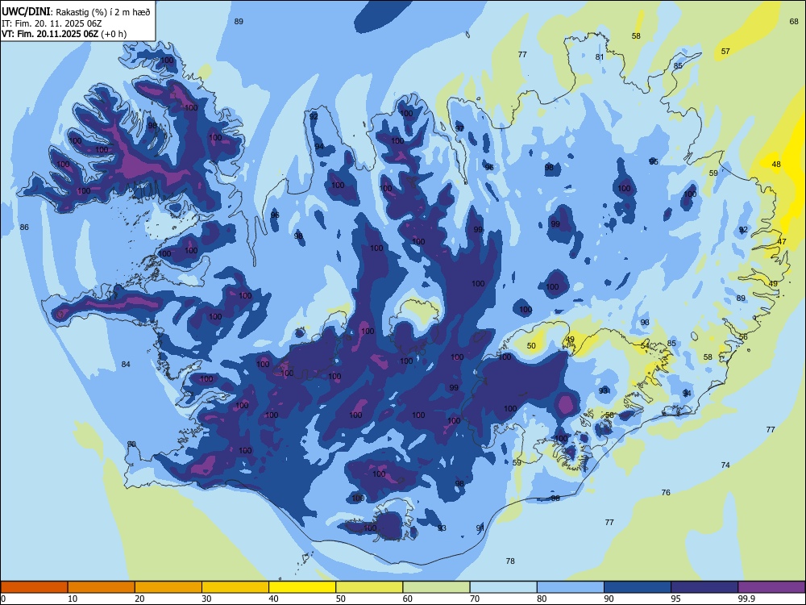Click the 70-80 pale blue legend swatch
Image resolution: width=806 pixels, height=605 pixels.
pos(503,587)
